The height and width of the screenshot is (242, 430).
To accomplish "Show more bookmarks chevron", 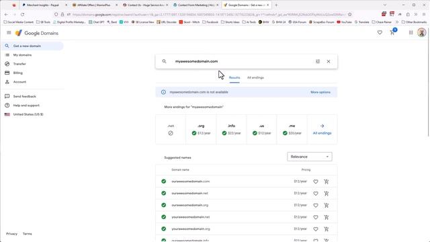I will (397, 22).
